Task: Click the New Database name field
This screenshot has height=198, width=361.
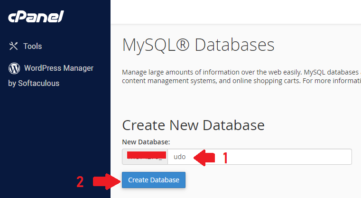Action: click(259, 157)
